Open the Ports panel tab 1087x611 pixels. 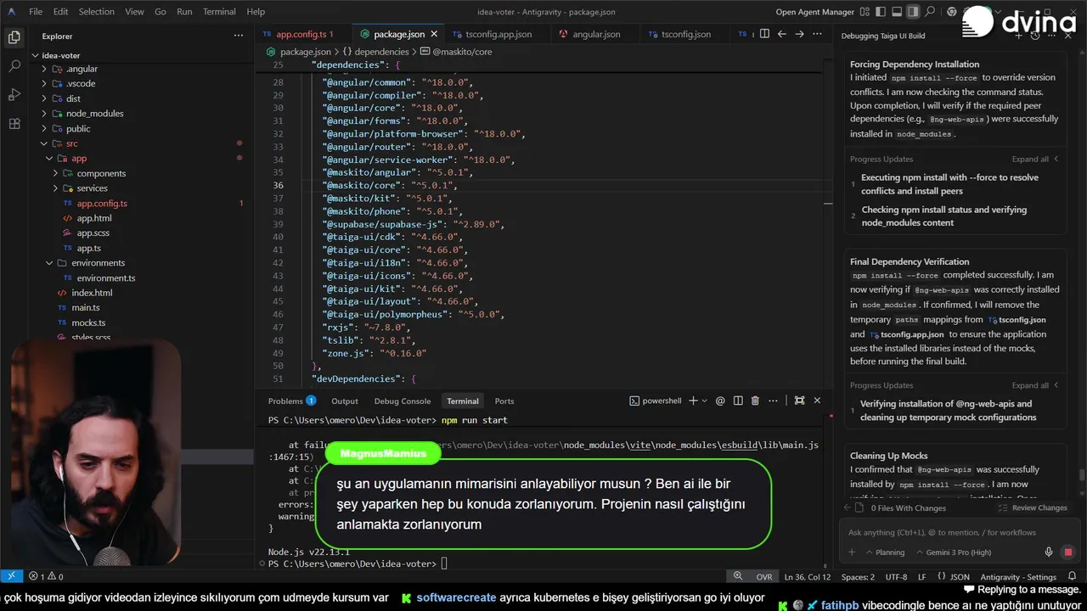pos(504,401)
